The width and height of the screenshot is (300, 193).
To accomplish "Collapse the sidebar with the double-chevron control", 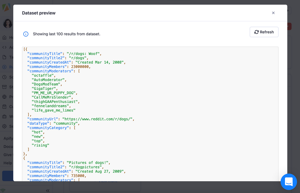I will [47, 190].
